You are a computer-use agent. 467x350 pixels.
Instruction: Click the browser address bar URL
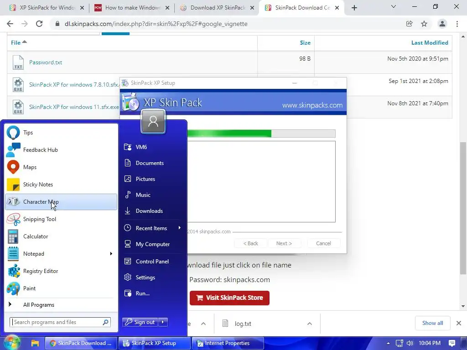pos(156,24)
